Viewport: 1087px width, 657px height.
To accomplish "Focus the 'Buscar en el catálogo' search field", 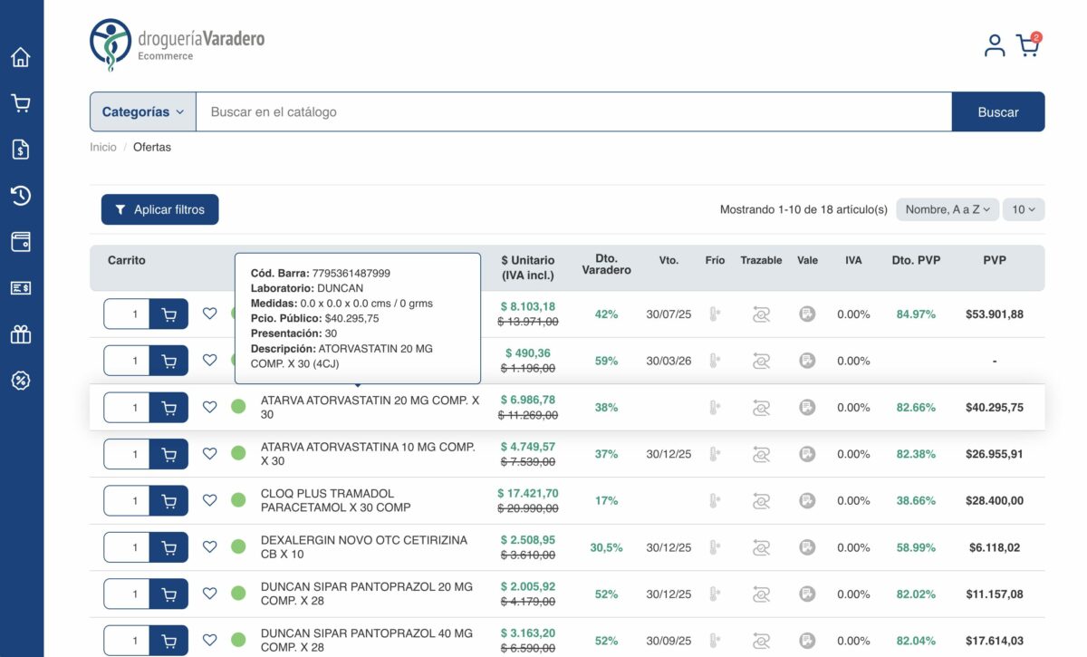I will 572,112.
